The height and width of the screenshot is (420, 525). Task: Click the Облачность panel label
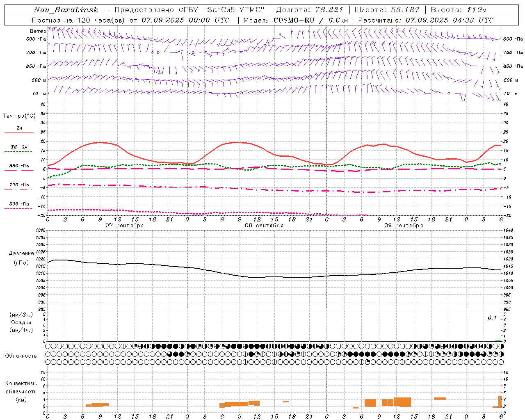tap(21, 356)
